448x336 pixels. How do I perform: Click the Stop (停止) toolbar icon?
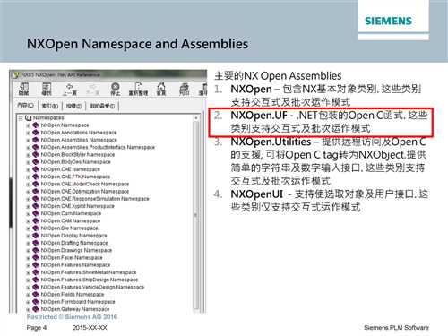[116, 89]
